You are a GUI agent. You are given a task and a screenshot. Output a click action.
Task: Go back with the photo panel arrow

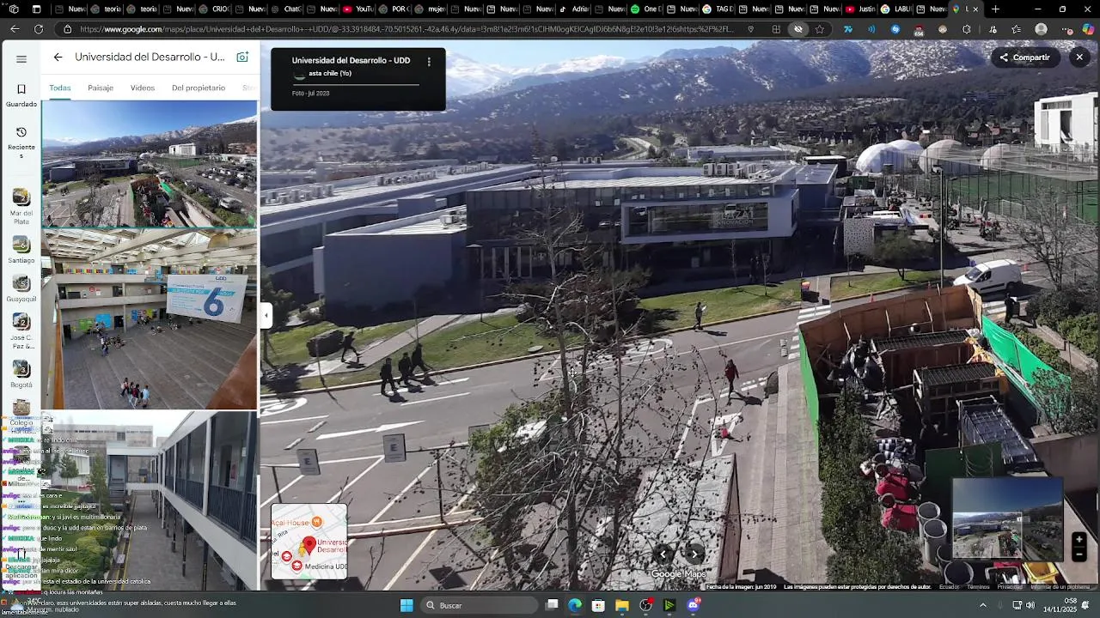pos(58,58)
